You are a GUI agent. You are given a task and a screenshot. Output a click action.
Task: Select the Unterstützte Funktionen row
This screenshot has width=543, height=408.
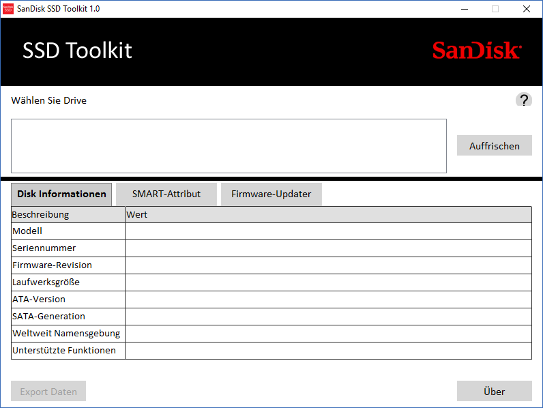(x=271, y=351)
